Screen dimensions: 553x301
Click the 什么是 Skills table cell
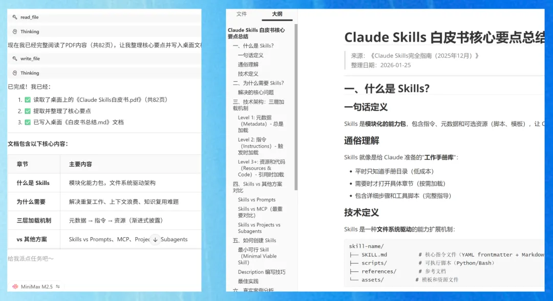click(34, 183)
